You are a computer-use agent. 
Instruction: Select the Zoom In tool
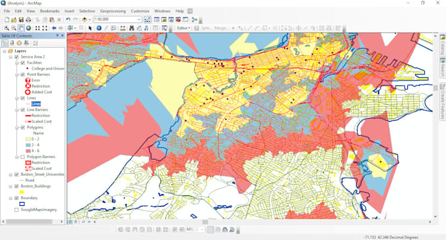(7, 28)
